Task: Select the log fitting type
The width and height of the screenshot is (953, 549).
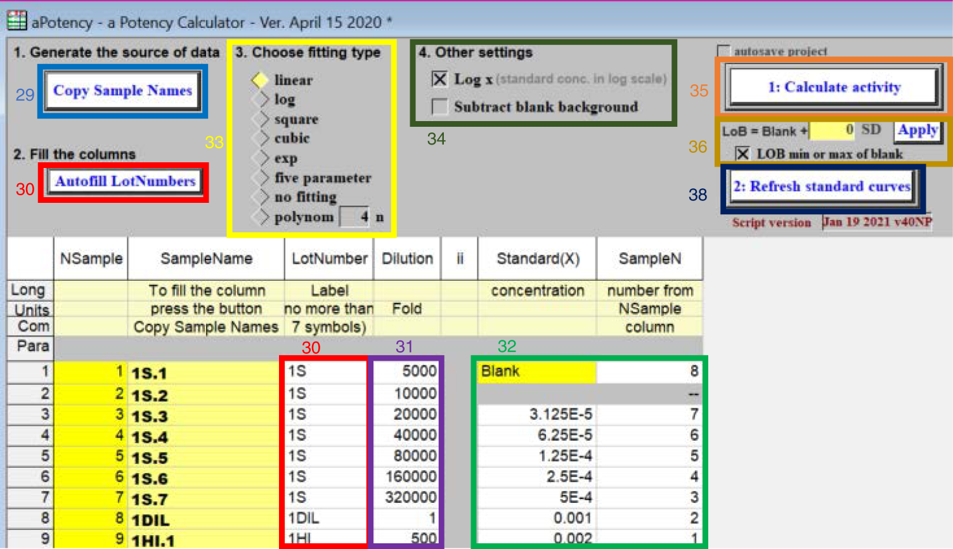Action: pos(260,100)
